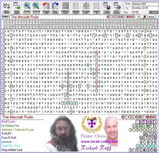Select the legend entry premium
This screenshot has height=153, width=159.
coord(7,142)
